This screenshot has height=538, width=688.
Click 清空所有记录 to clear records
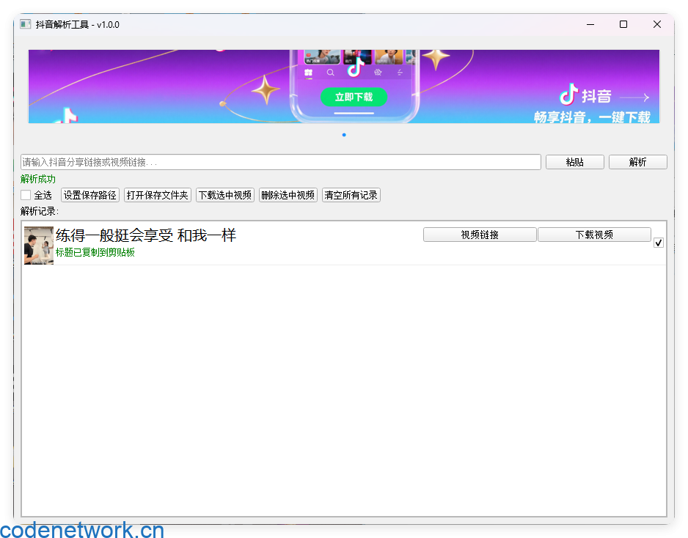point(351,195)
